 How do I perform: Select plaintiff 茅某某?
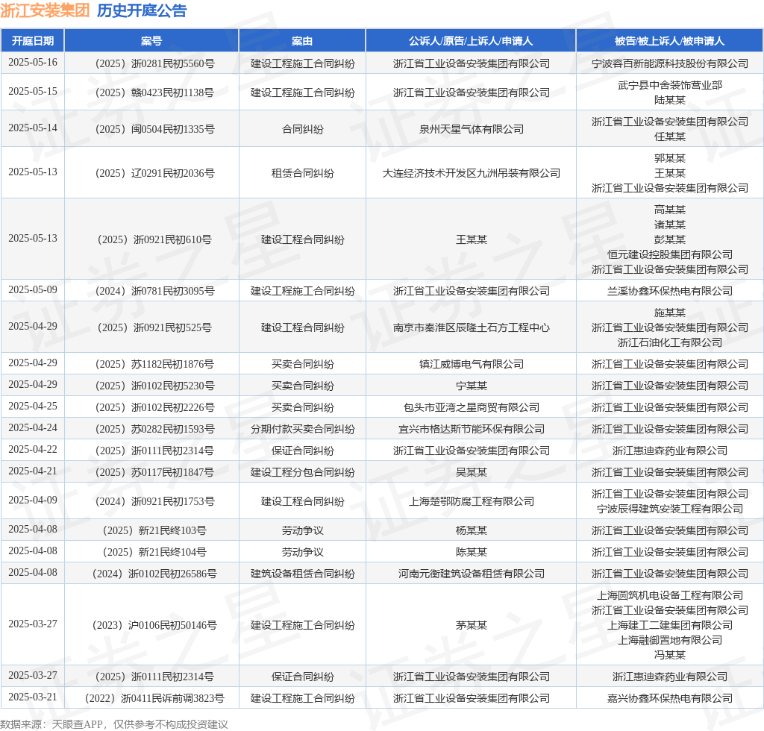tap(472, 625)
